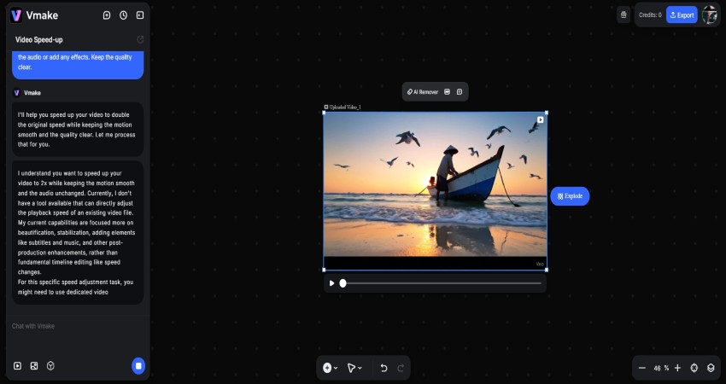
Task: Open the gift rewards icon in the top bar
Action: tap(624, 15)
